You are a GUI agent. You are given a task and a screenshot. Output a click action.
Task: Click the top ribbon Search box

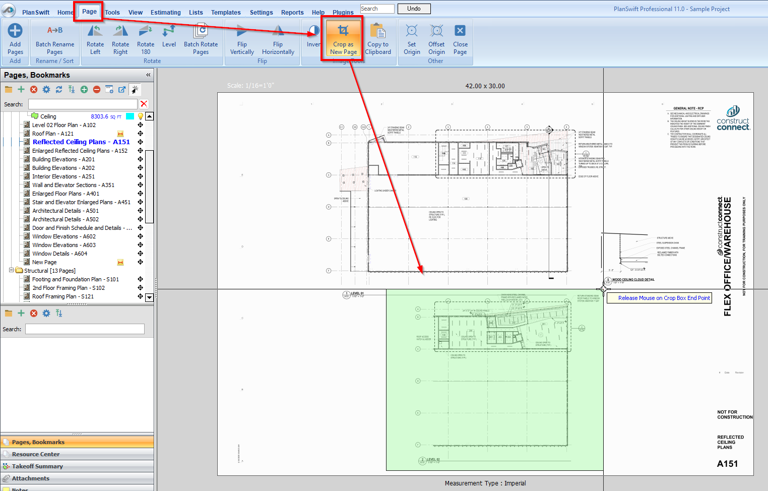tap(377, 9)
